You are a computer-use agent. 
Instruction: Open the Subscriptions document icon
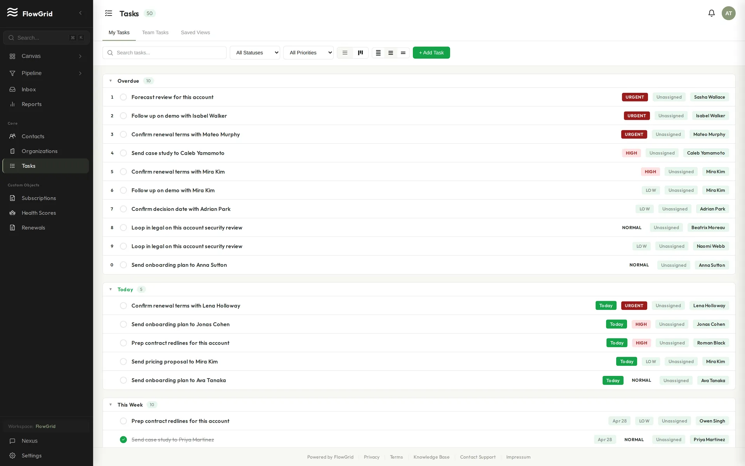coord(12,198)
